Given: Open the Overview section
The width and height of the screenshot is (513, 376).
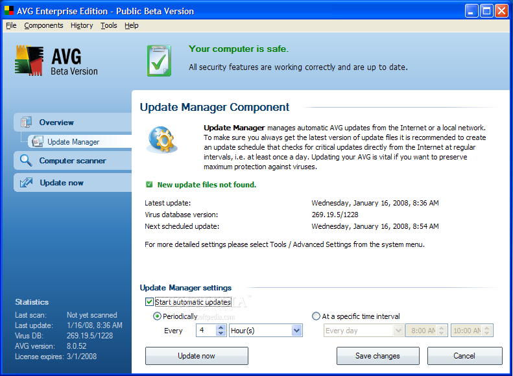Looking at the screenshot, I should point(73,123).
